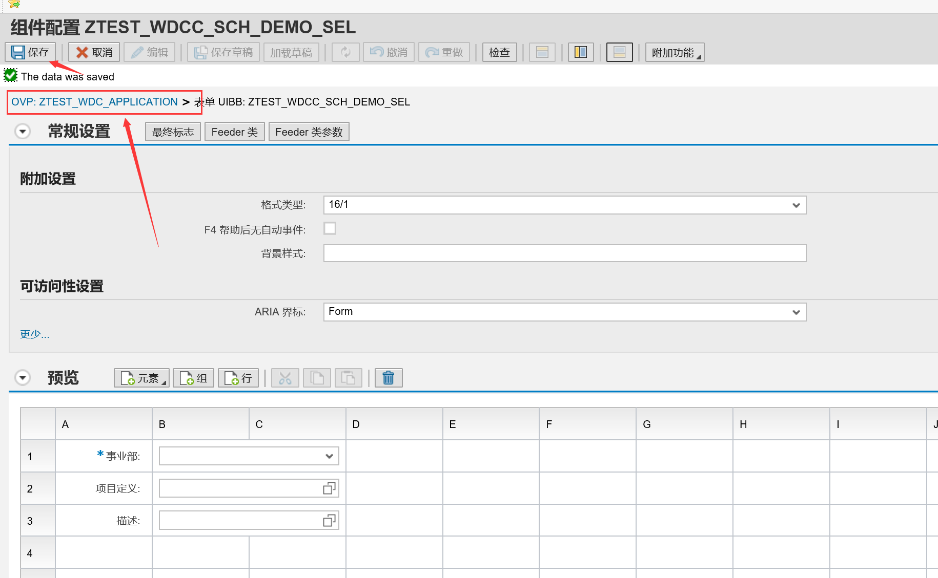This screenshot has width=938, height=578.
Task: Click the Undo (撤消) button
Action: pos(389,52)
